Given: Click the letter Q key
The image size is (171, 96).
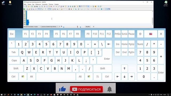Looking at the screenshot, I should 22,52.
